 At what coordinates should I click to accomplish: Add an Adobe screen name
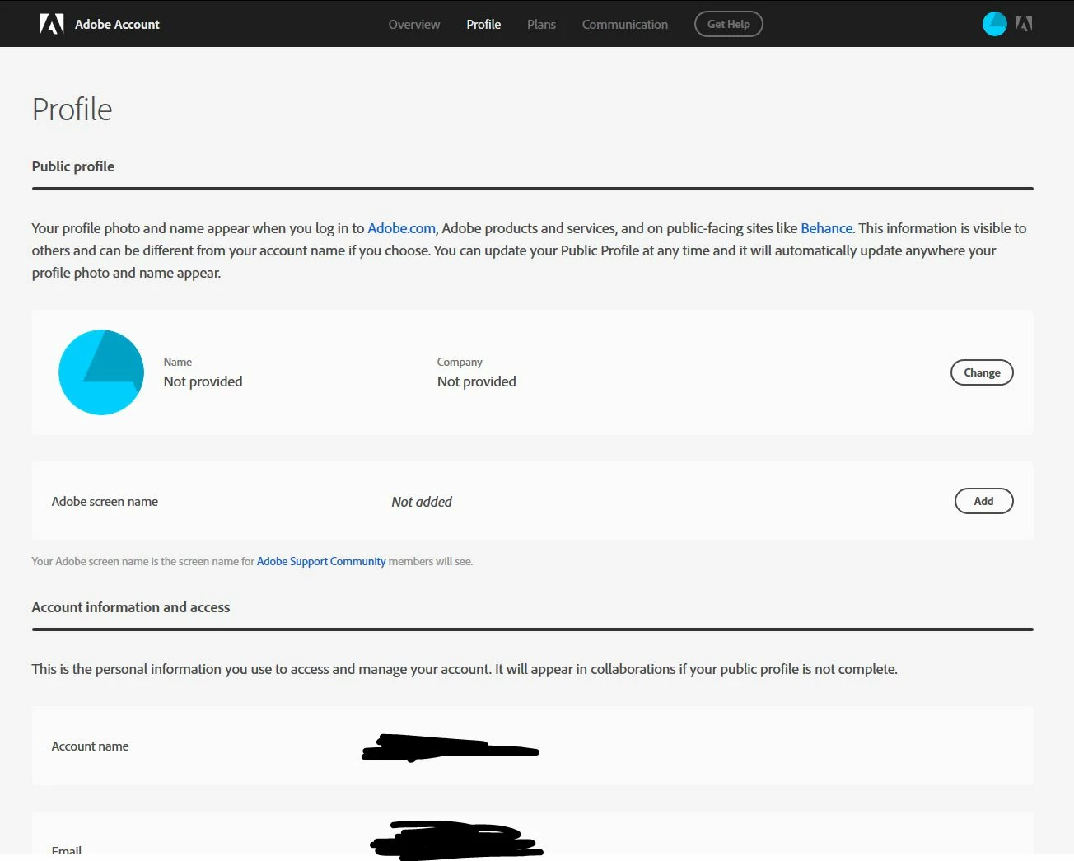point(983,501)
